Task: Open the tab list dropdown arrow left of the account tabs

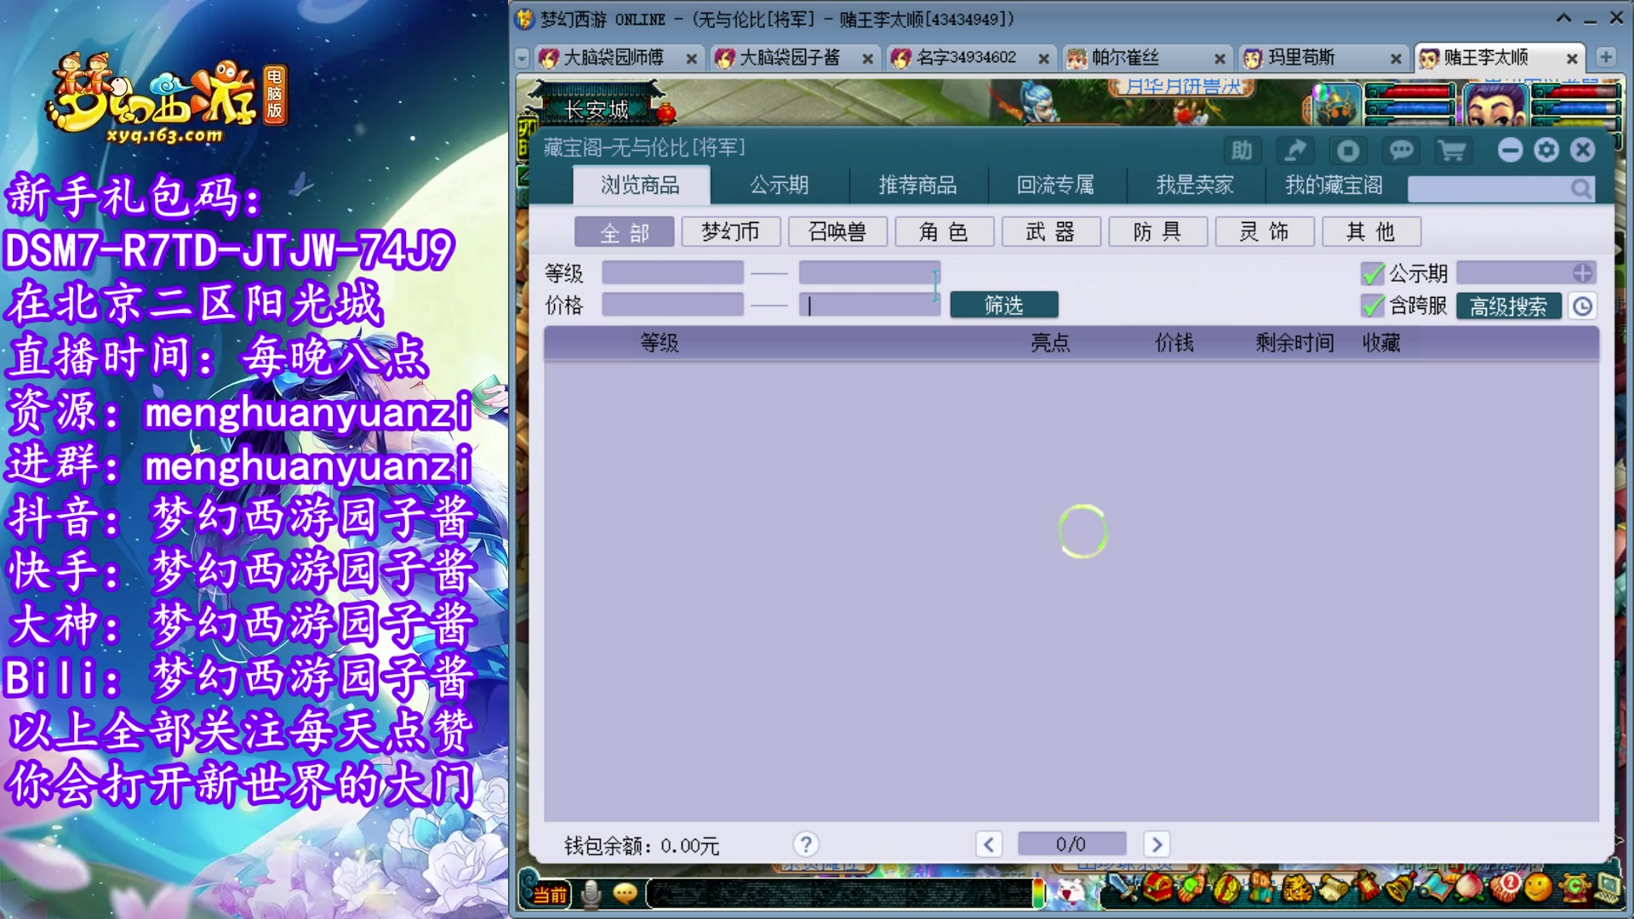Action: click(x=522, y=58)
